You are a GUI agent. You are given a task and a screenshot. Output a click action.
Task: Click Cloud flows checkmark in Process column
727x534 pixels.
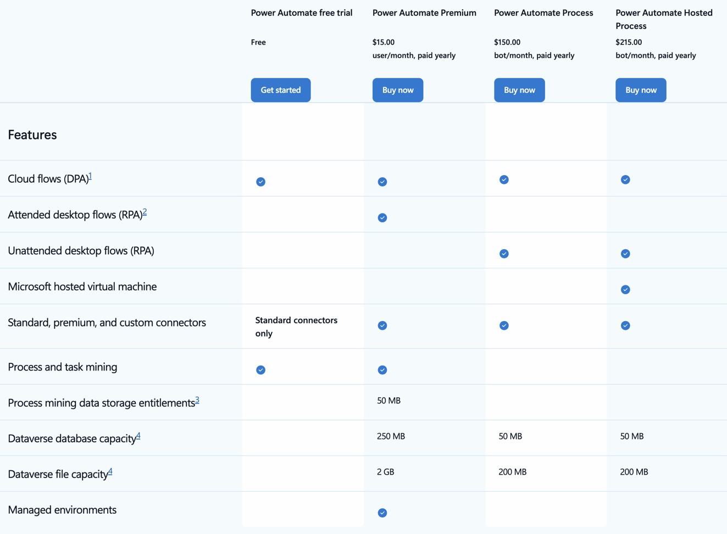[x=504, y=179]
